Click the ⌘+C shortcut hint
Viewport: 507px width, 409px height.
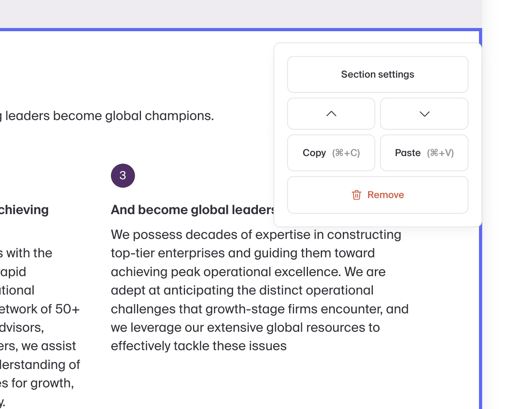pos(346,153)
